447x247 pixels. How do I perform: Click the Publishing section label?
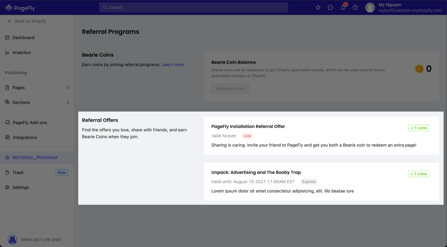pos(16,73)
